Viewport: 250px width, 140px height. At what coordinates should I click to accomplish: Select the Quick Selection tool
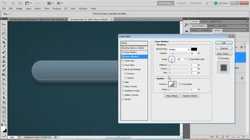[x=4, y=38]
